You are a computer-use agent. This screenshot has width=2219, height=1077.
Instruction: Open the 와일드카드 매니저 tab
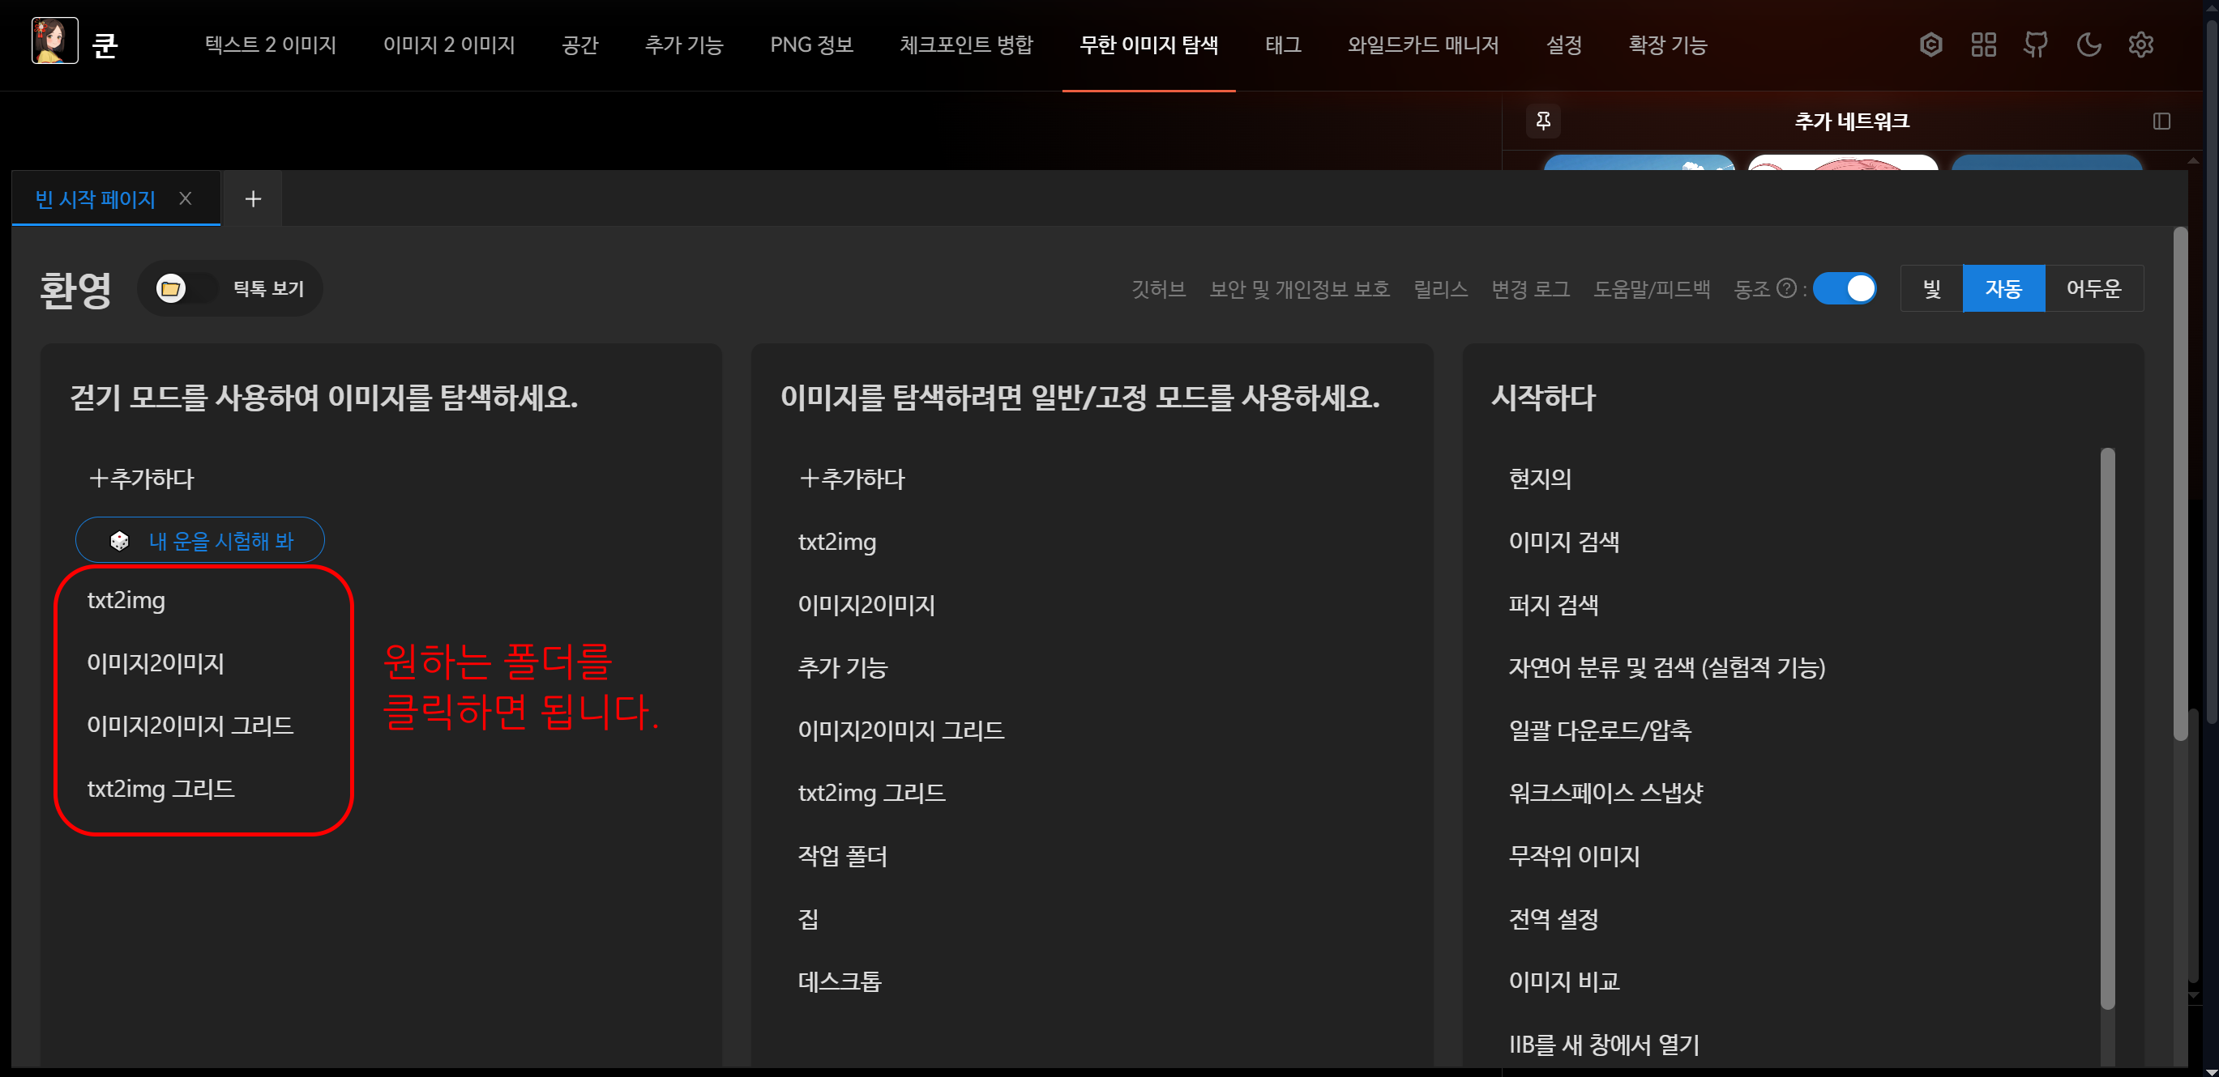pos(1422,45)
